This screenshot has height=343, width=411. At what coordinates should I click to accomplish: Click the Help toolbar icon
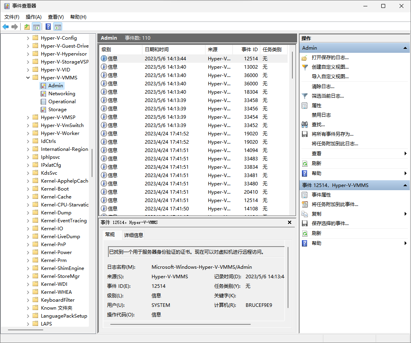click(48, 27)
